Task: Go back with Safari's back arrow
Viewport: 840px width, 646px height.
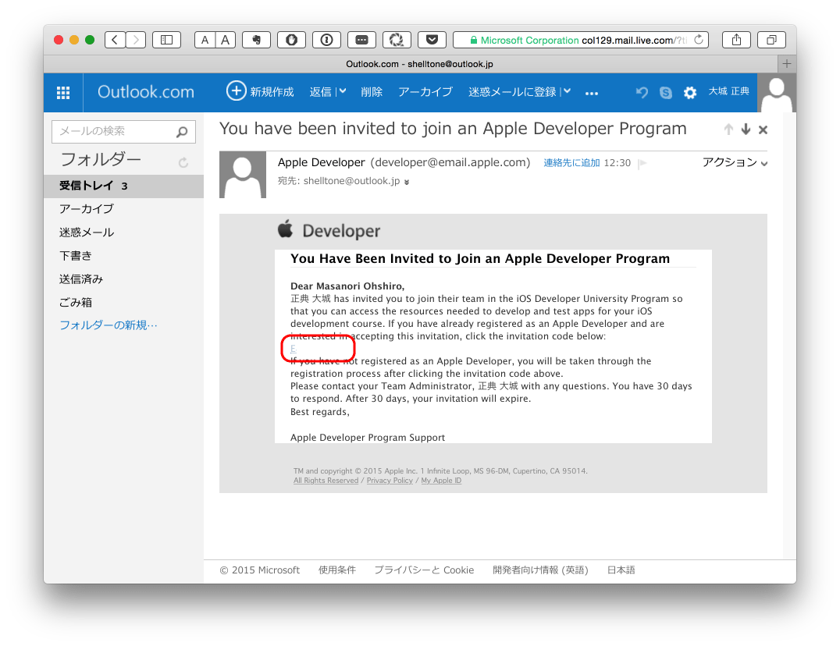Action: (116, 40)
